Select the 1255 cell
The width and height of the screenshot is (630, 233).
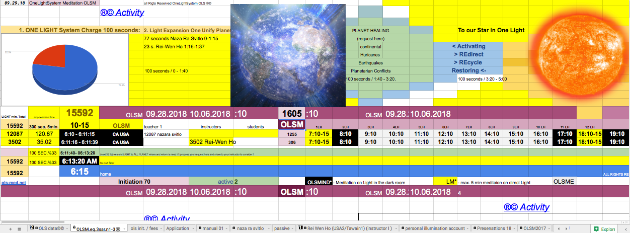click(x=292, y=134)
